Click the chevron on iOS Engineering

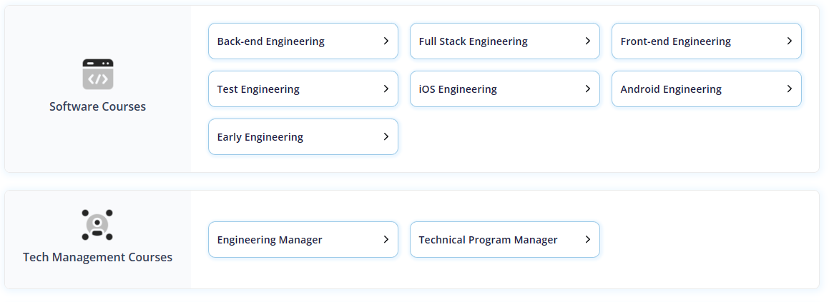pyautogui.click(x=587, y=89)
